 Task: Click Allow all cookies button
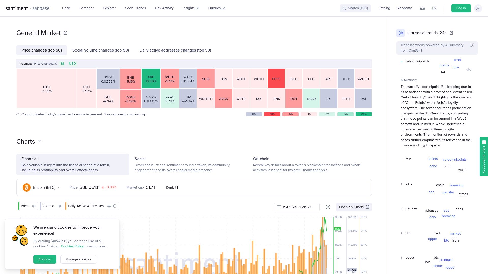click(45, 259)
